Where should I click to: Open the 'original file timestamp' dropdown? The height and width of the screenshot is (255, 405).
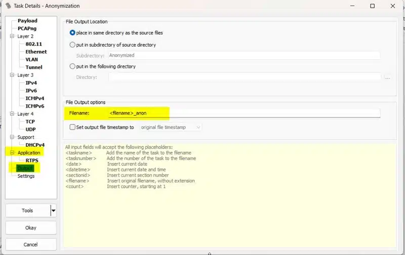(x=171, y=127)
